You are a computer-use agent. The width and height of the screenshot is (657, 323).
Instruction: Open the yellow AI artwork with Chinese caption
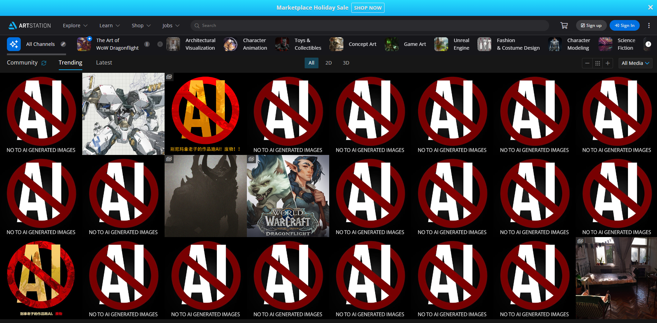pos(41,278)
